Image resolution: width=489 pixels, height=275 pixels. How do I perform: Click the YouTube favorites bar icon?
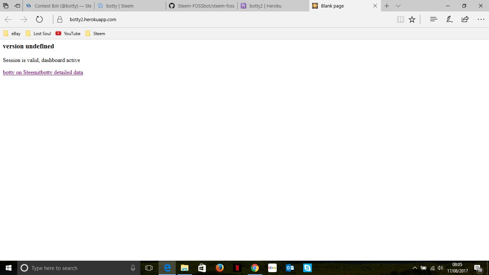58,33
